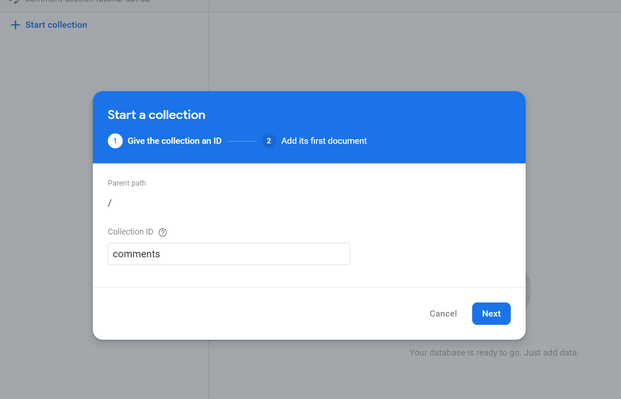
Task: Select the Collection ID text field
Action: click(x=229, y=254)
